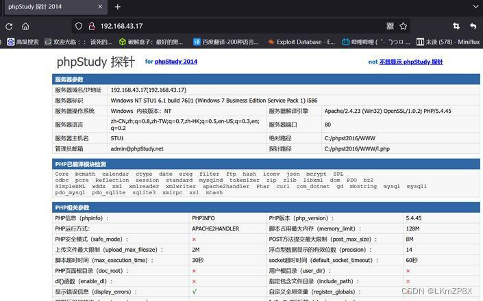Viewport: 483px width, 301px height.
Task: Click the post_max_size value 8M
Action: pos(410,239)
